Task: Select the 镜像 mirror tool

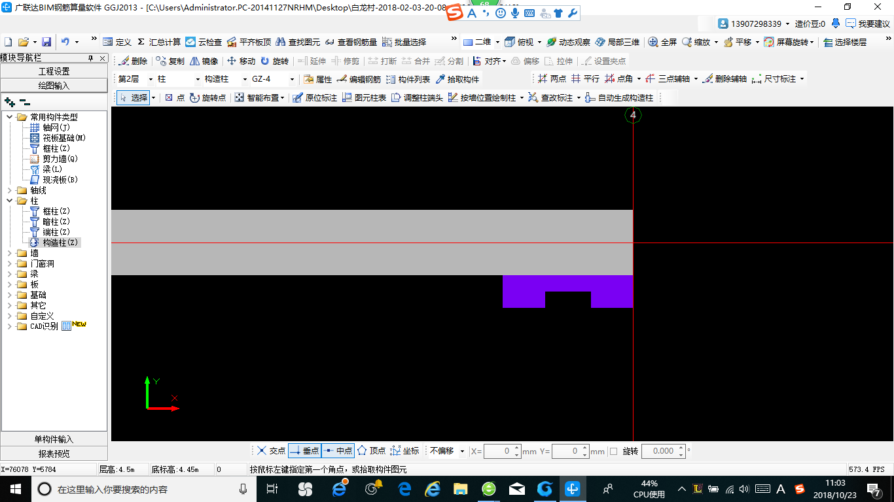Action: click(x=204, y=61)
